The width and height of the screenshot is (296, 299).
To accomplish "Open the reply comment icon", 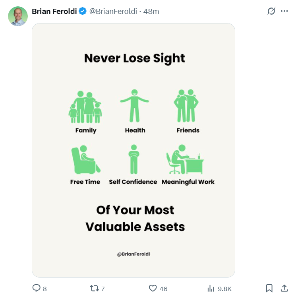I will click(x=36, y=288).
